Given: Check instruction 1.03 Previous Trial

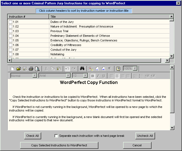Looking at the screenshot, I should point(10,31).
